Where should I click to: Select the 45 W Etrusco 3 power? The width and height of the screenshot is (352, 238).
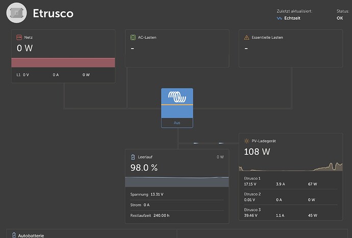click(313, 216)
